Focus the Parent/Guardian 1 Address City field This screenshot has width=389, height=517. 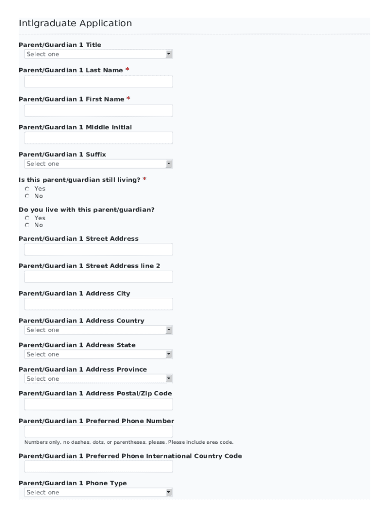click(99, 304)
